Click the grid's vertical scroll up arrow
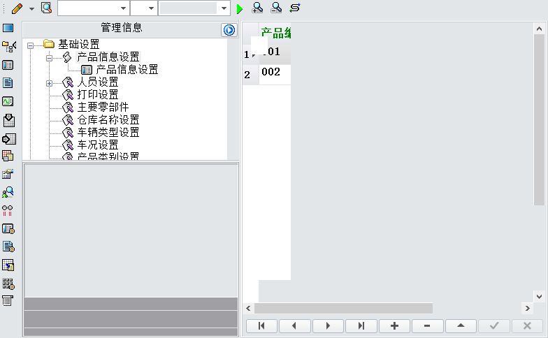Screen dimensions: 548x338 (540, 29)
